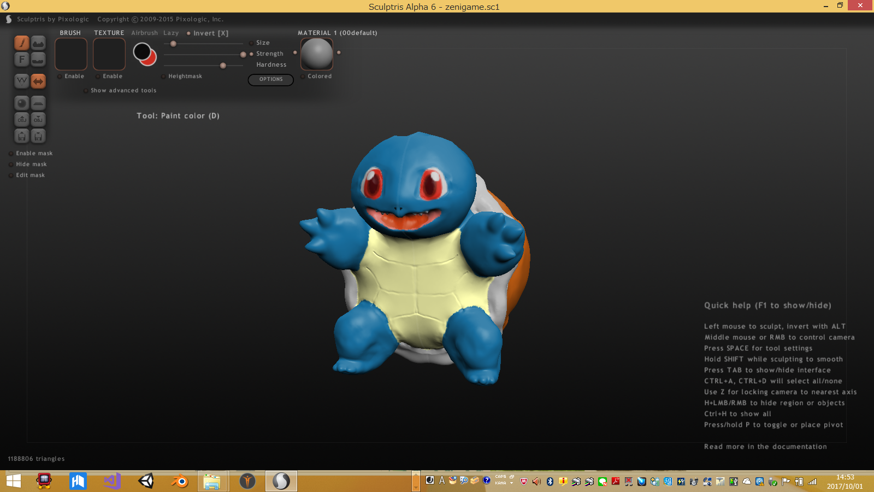874x492 pixels.
Task: Click the network signal bars tray icon
Action: (x=812, y=482)
